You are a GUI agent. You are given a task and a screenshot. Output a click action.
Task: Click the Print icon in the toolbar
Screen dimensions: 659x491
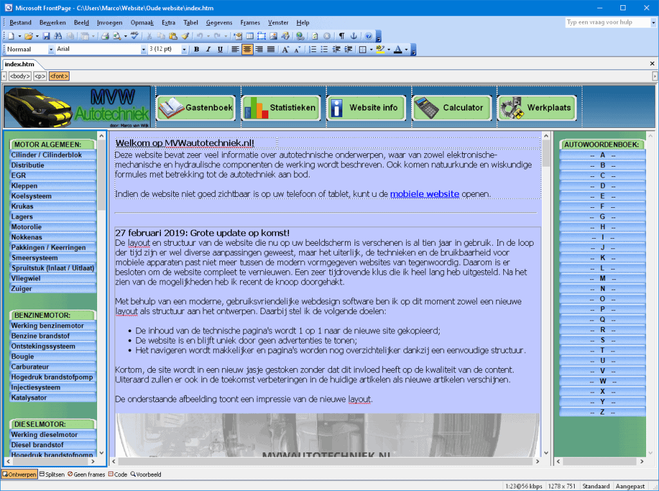(x=104, y=36)
